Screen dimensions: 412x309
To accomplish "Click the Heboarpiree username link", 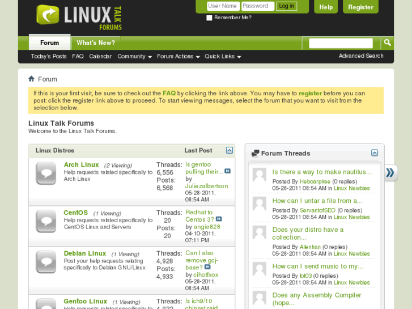I will 315,181.
